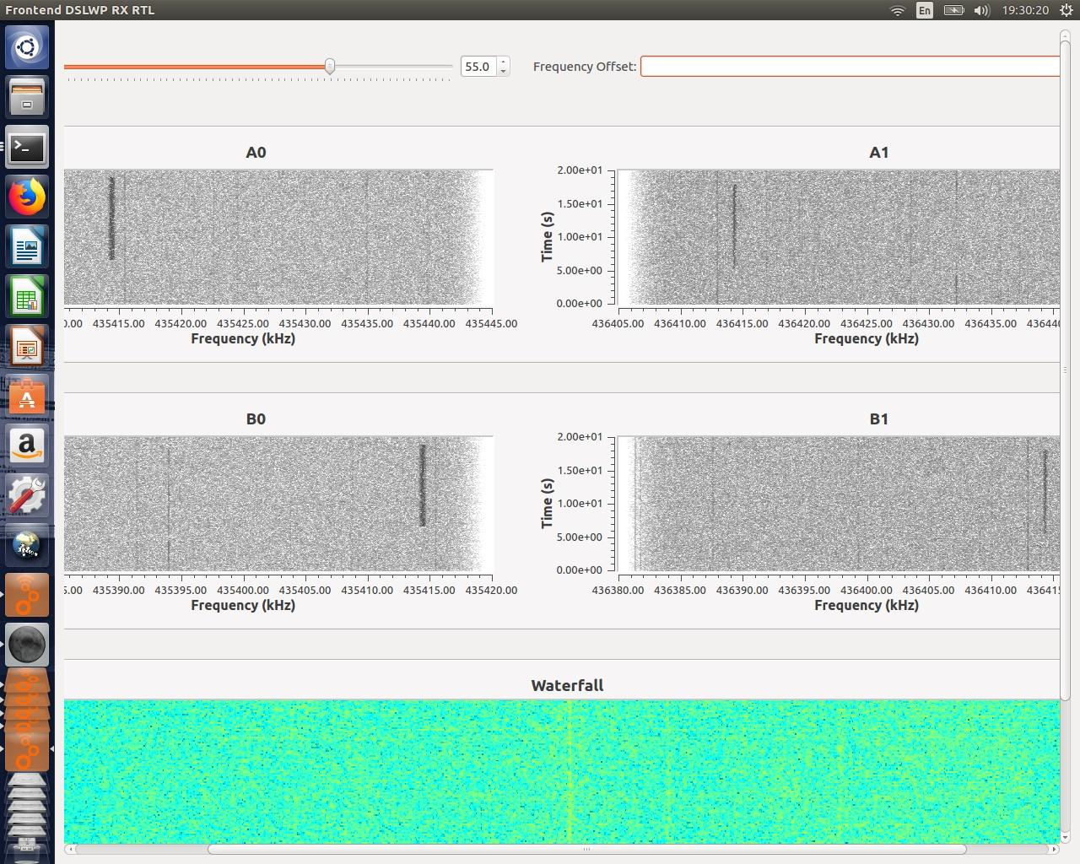Click the gain slider handle

[330, 67]
